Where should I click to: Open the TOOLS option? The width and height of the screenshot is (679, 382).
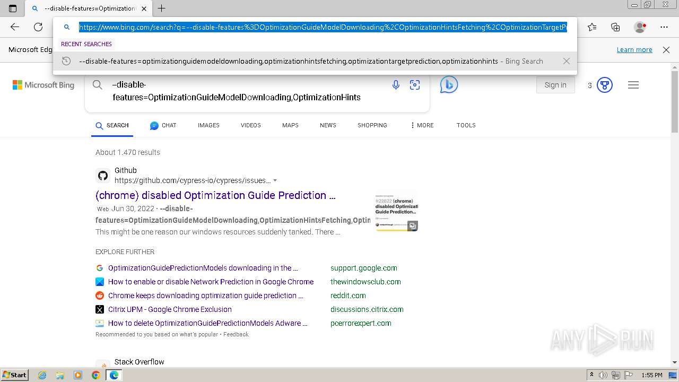(x=466, y=126)
